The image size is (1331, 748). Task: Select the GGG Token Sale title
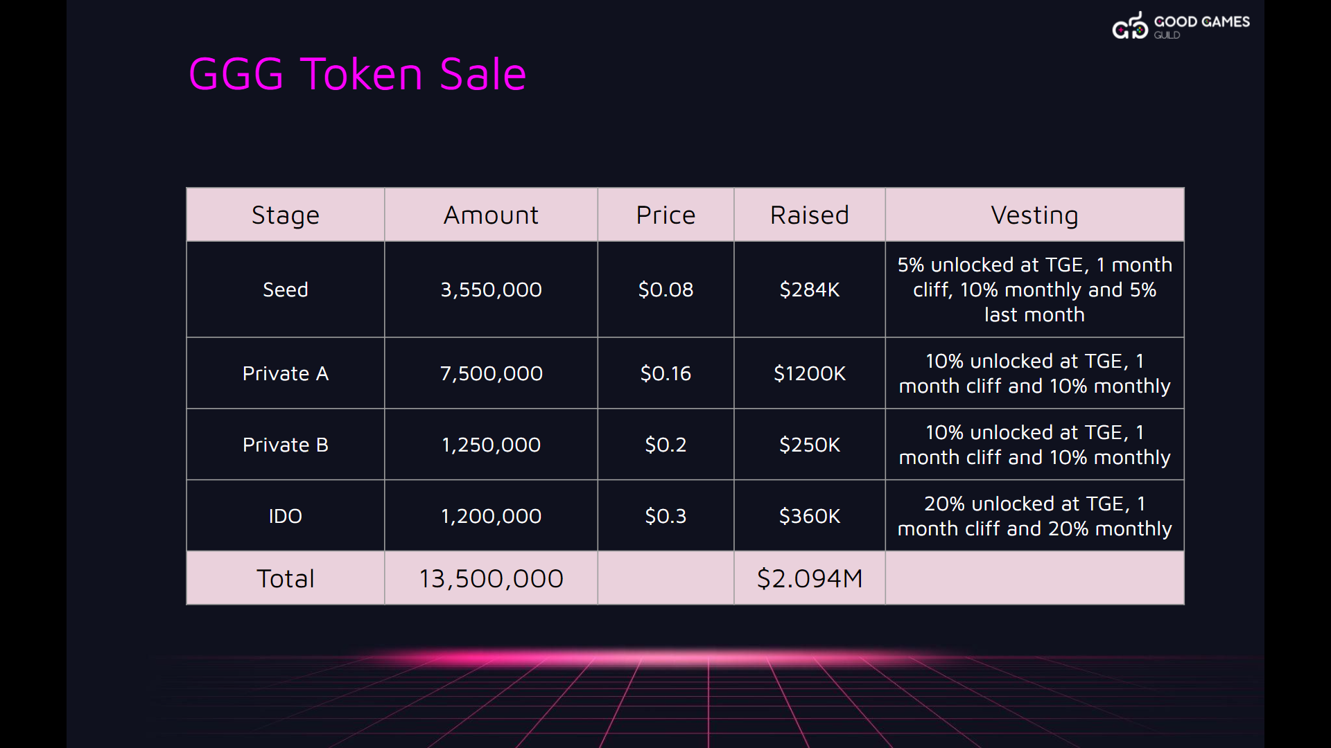357,74
